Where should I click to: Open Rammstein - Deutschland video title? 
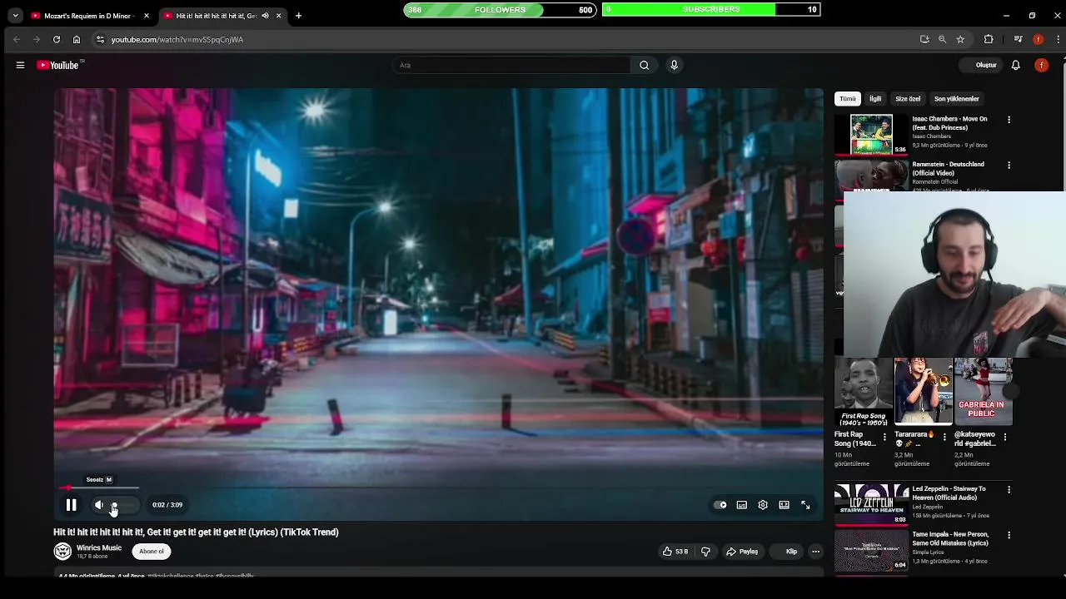pos(949,169)
